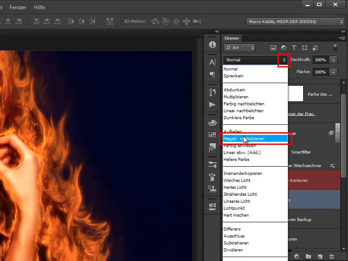Filter layers by adjustment layer icon
Viewport: 348px width, 261px height.
(284, 48)
